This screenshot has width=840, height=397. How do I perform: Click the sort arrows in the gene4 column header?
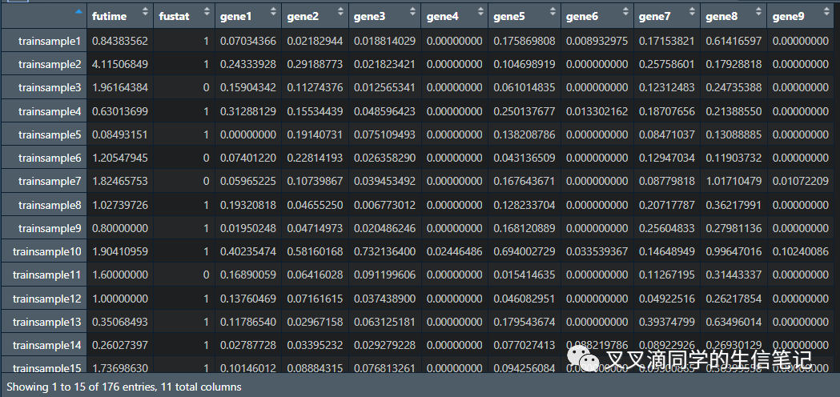tap(480, 12)
